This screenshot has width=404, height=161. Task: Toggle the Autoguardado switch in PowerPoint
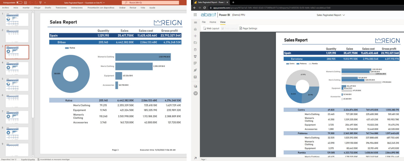pos(19,3)
